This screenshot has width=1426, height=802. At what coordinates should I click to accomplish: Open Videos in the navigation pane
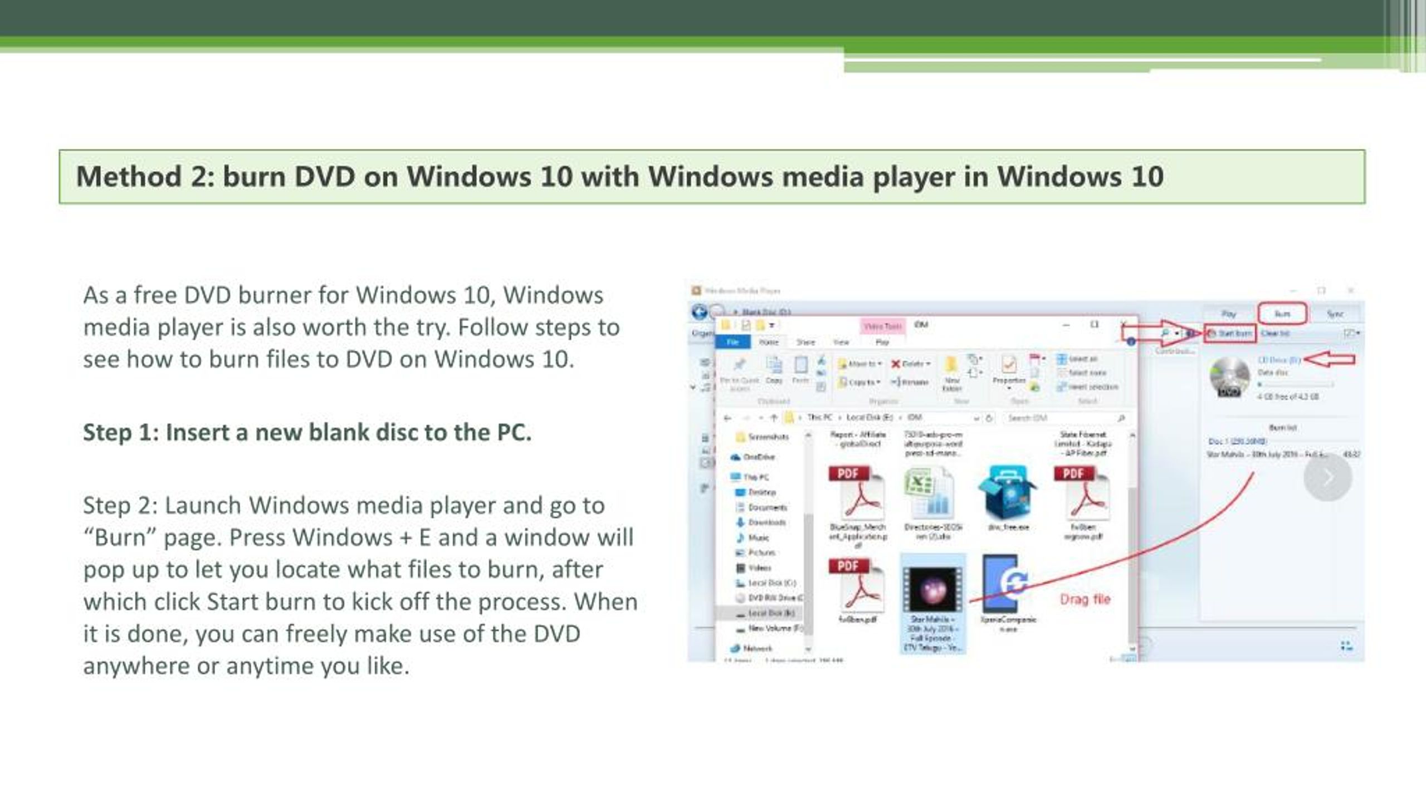[x=754, y=568]
